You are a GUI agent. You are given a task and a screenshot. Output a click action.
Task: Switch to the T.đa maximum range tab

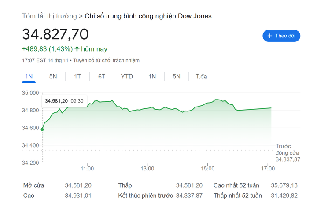coord(201,77)
